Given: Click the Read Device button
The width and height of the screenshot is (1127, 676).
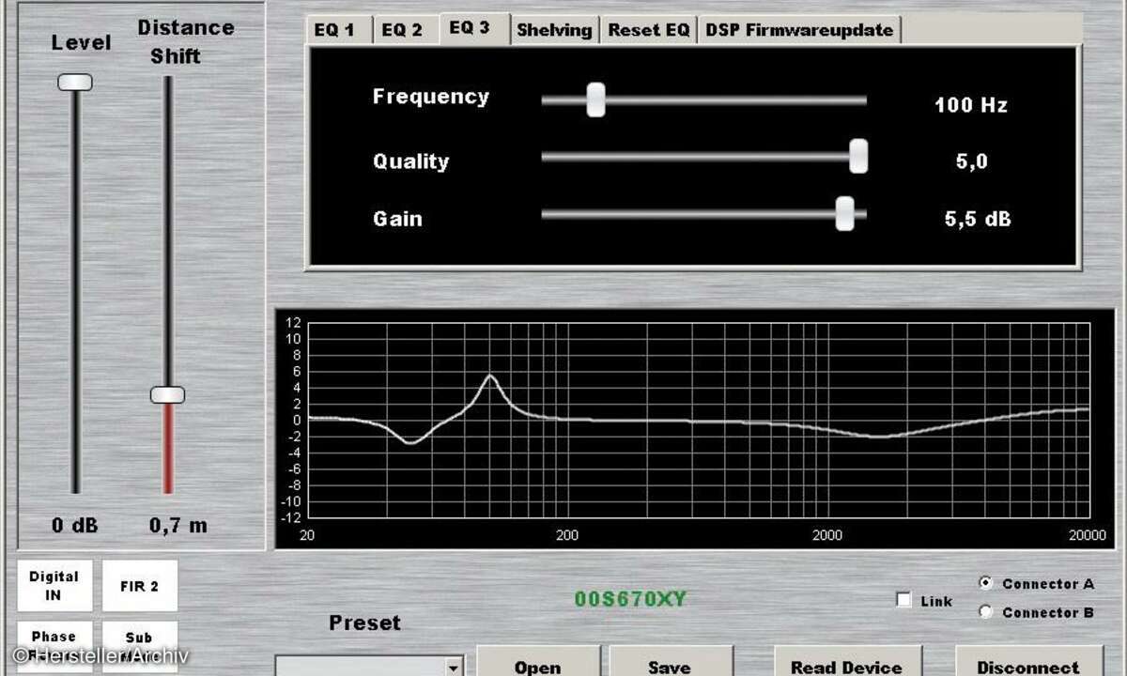Looking at the screenshot, I should point(846,662).
